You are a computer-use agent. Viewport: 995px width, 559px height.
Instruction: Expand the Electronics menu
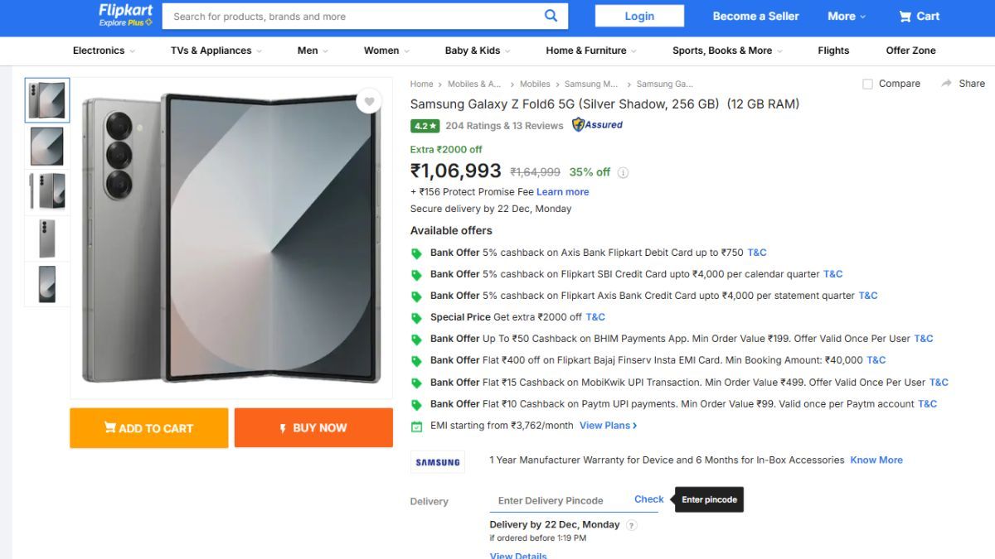click(x=104, y=51)
